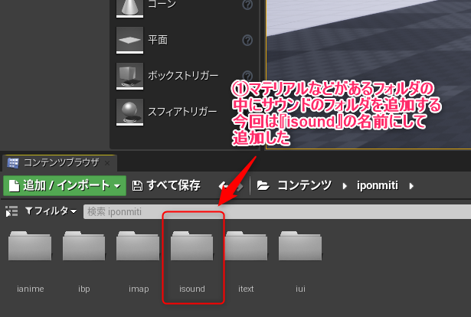The image size is (471, 317).
Task: Click the help icon beside 平面
Action: coord(247,41)
